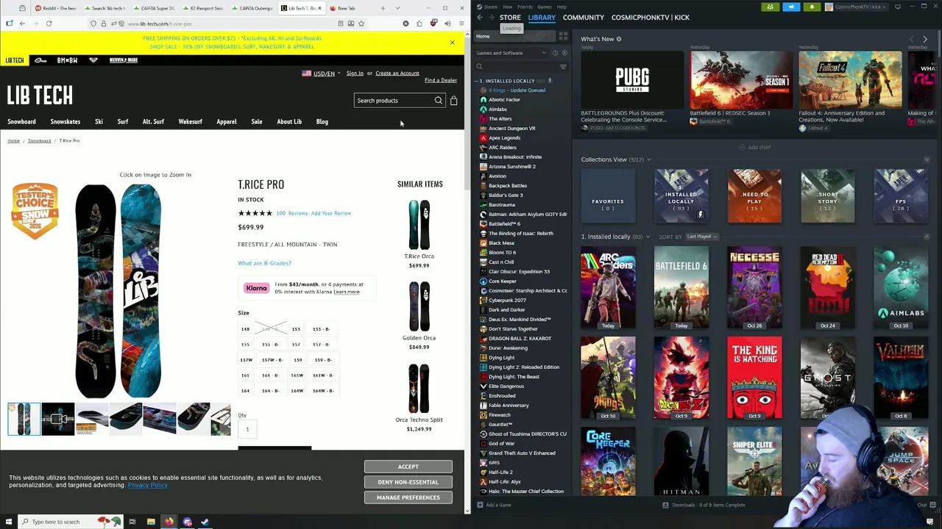The image size is (942, 529).
Task: Open the Apparel menu on Lib Tech
Action: click(227, 122)
